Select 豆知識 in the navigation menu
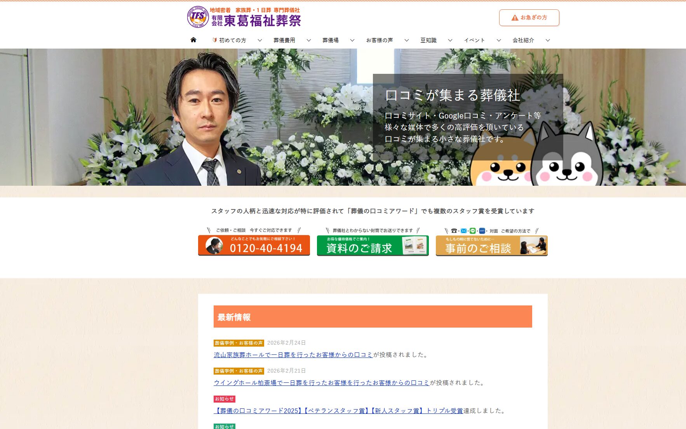The width and height of the screenshot is (686, 429). pos(429,40)
